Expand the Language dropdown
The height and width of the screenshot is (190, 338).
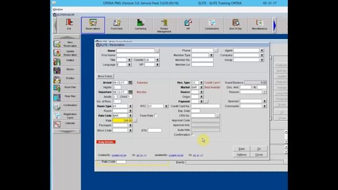pos(129,64)
